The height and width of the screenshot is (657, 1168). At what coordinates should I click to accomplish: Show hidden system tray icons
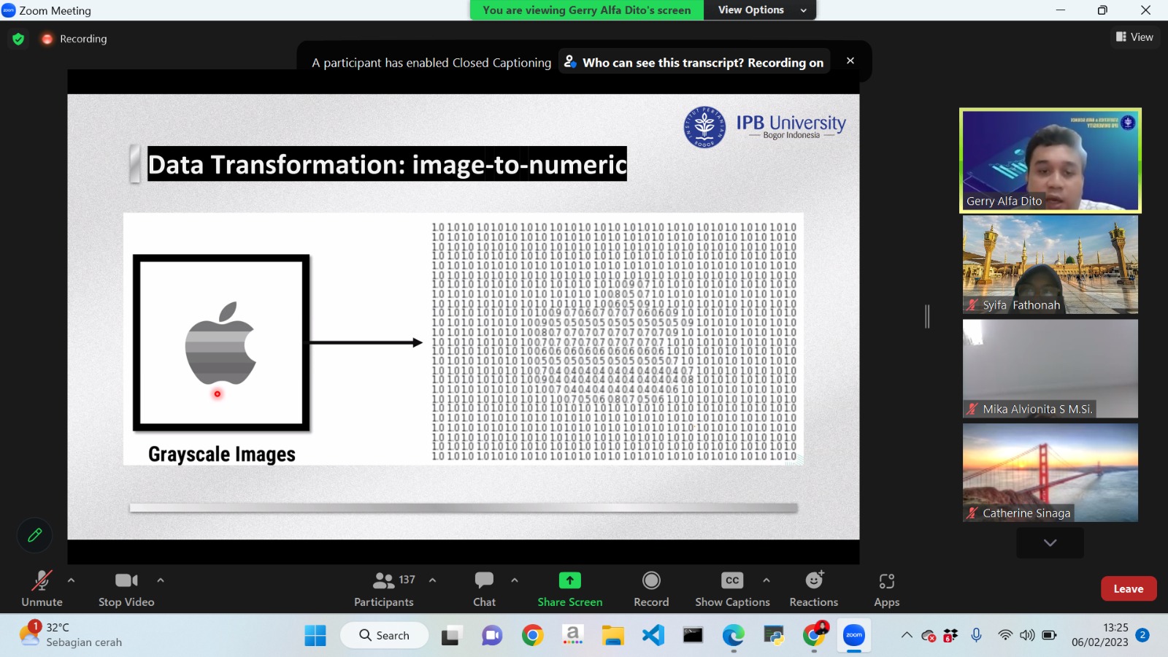(907, 635)
